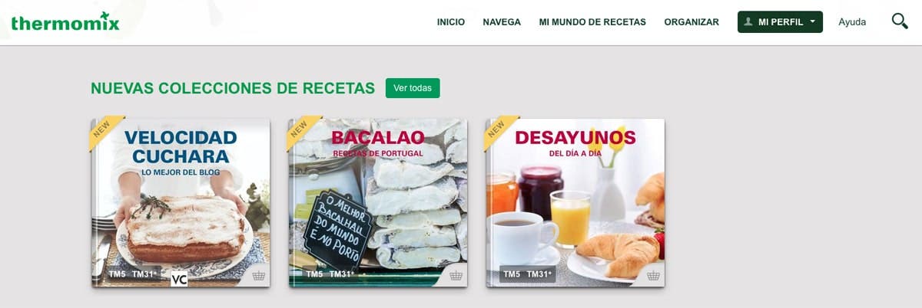Expand the Mi Perfil dropdown arrow
922x308 pixels.
812,22
